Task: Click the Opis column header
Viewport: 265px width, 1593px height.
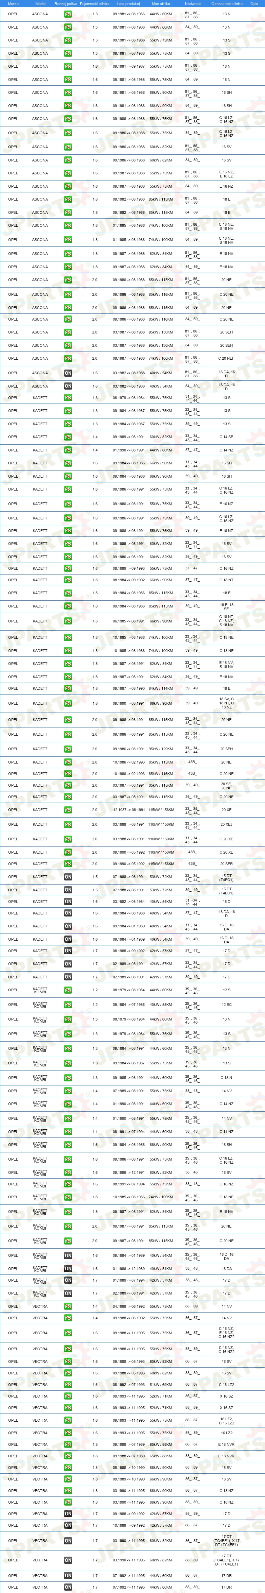Action: click(254, 4)
